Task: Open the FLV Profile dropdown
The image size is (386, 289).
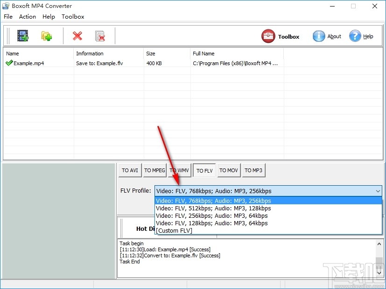Action: point(378,191)
